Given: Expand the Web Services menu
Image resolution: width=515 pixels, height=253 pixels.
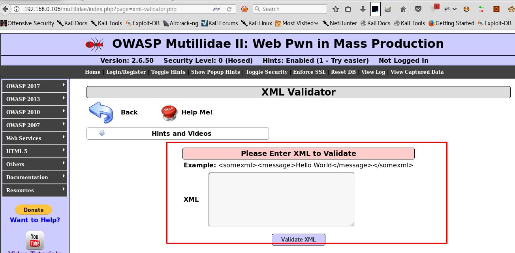Looking at the screenshot, I should click(x=35, y=138).
